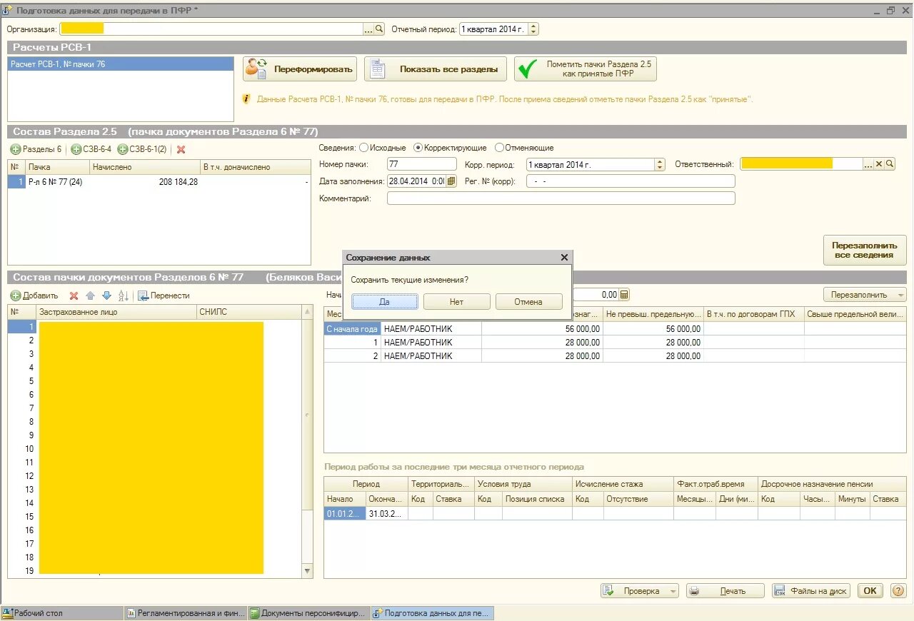Screen dimensions: 914x621
Task: Select the Исходные radio button
Action: click(364, 148)
